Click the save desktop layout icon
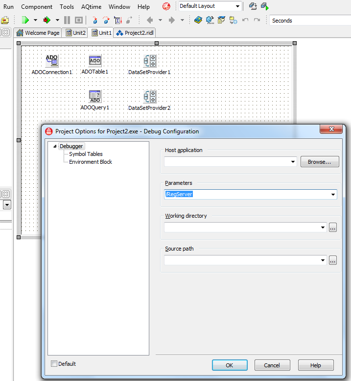Viewport: 351px width, 381px height. 253,6
